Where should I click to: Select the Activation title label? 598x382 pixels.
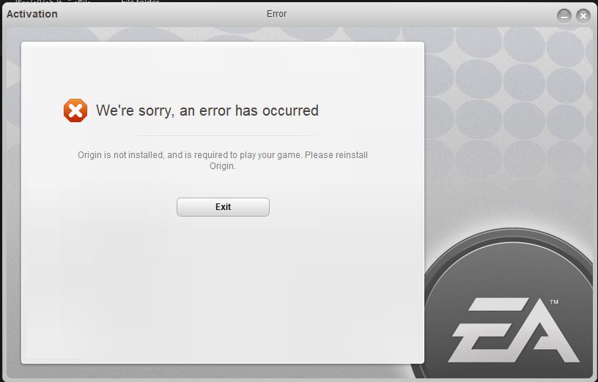click(x=32, y=14)
